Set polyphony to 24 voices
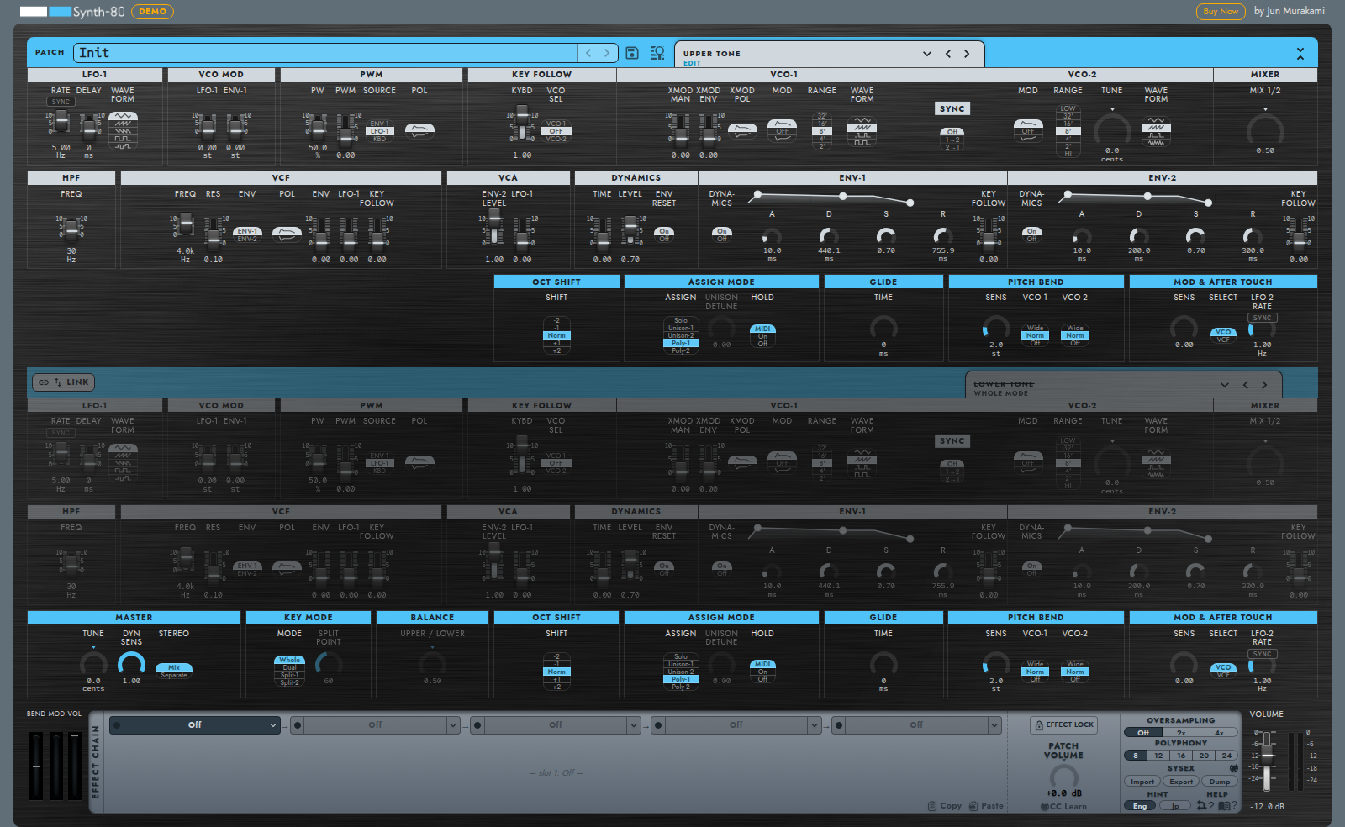 click(1226, 756)
